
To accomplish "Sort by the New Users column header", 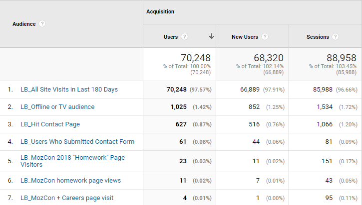I will coord(245,37).
